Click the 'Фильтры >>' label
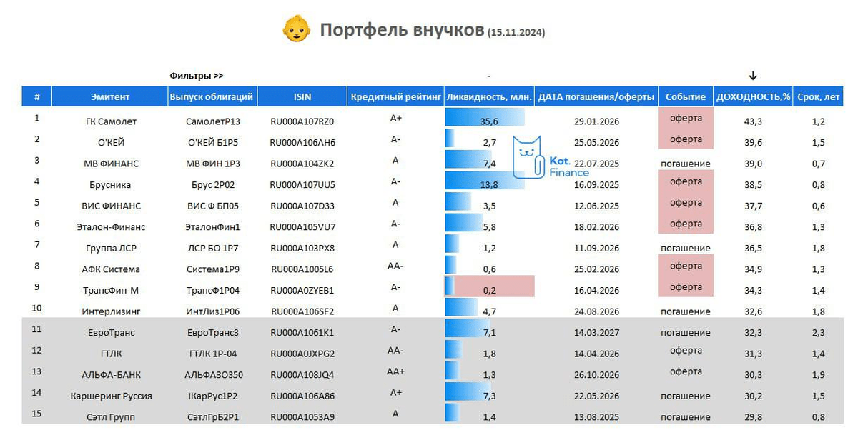858x435 pixels. pos(197,76)
